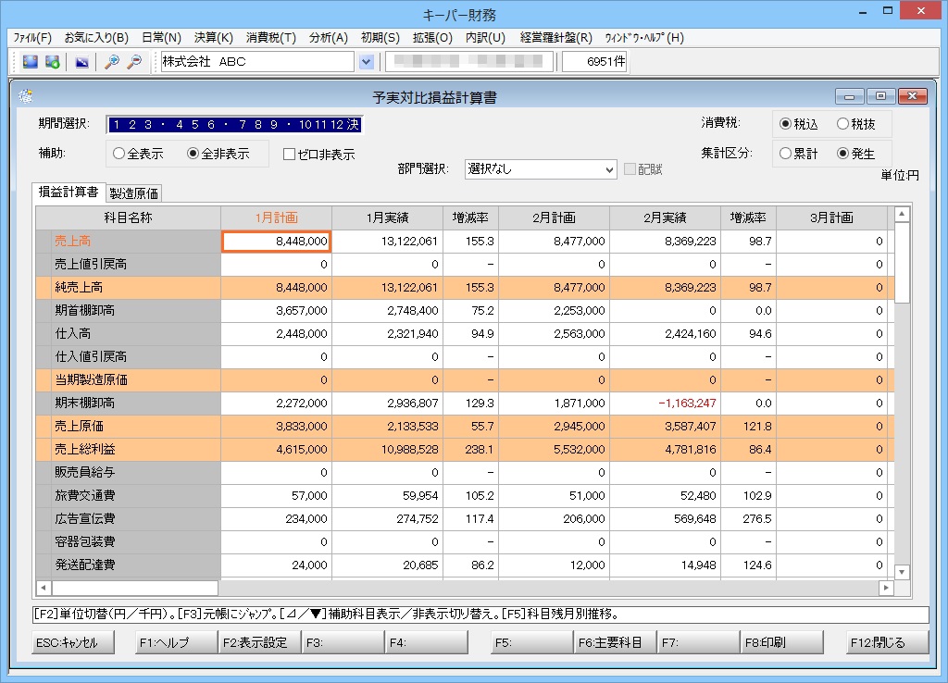Click the 2月実績 column header

[x=665, y=218]
